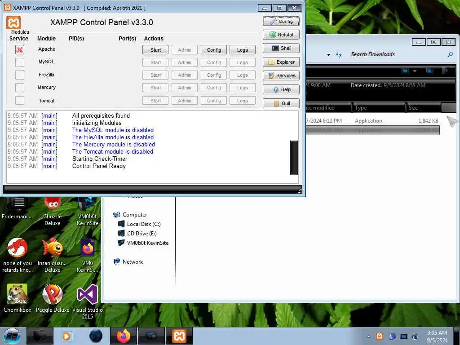Click the FileZilla Config button
The image size is (460, 345).
tap(214, 75)
